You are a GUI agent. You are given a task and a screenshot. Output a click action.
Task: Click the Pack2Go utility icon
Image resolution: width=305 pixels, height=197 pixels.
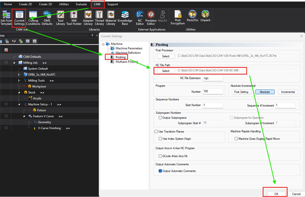(x=192, y=18)
